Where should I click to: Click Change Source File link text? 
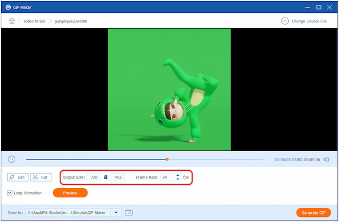(x=309, y=21)
